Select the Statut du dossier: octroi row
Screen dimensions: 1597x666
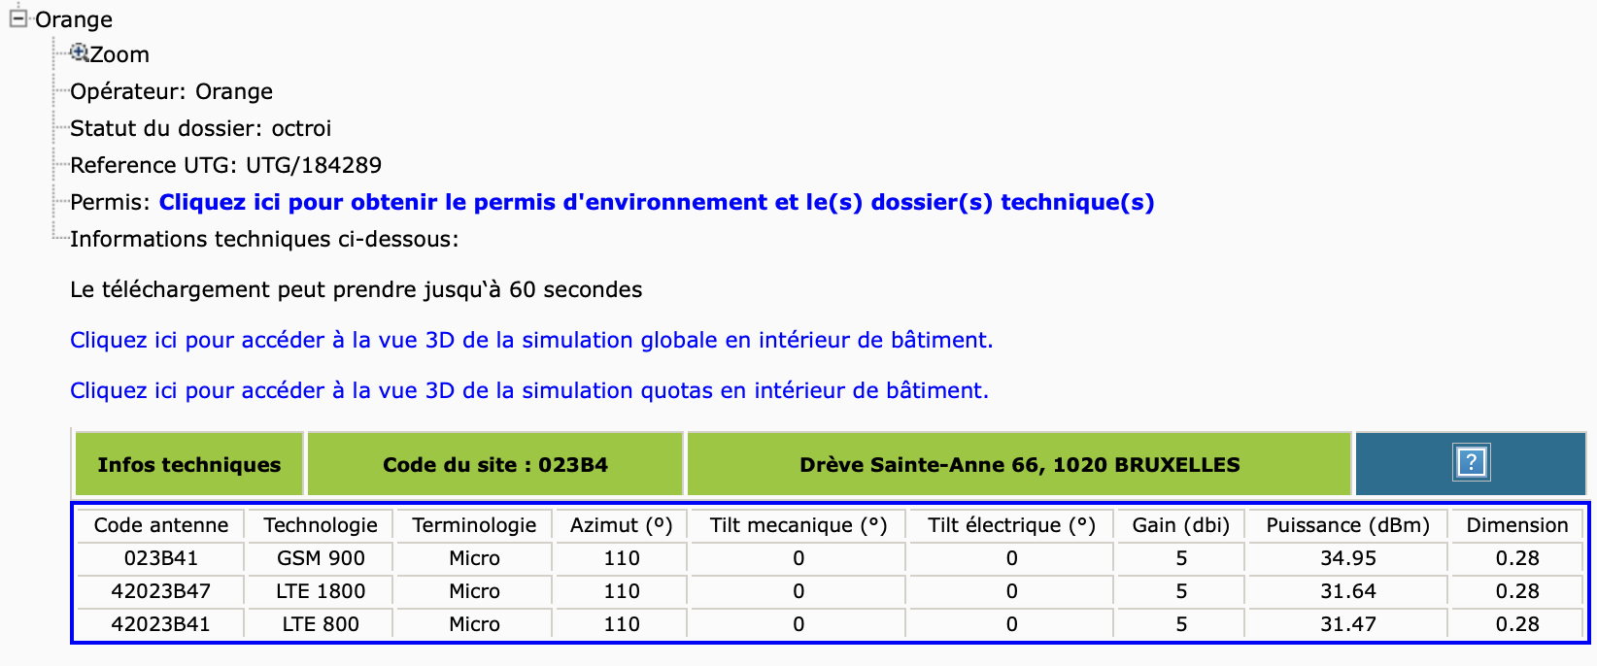[x=200, y=128]
